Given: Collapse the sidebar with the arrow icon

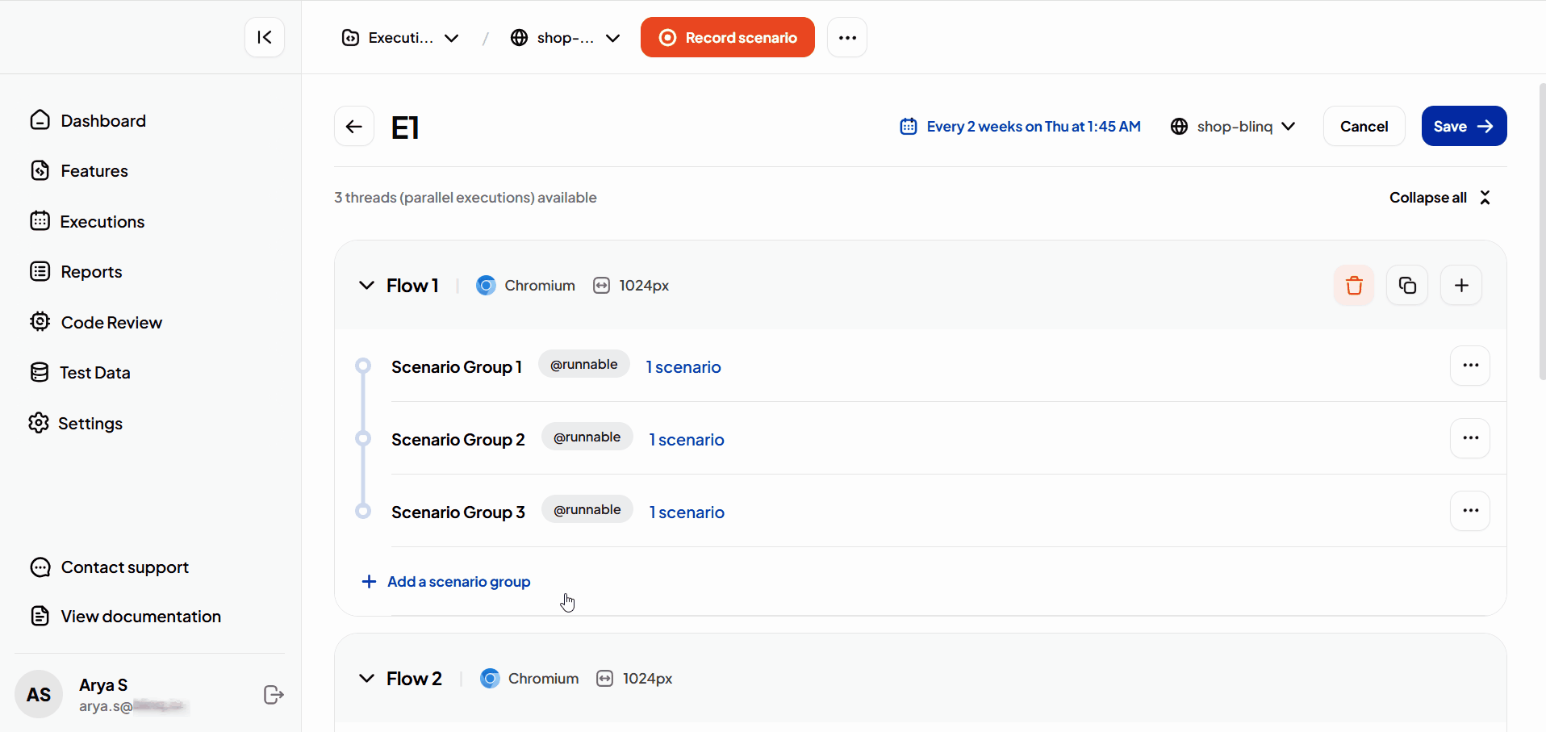Looking at the screenshot, I should 265,37.
